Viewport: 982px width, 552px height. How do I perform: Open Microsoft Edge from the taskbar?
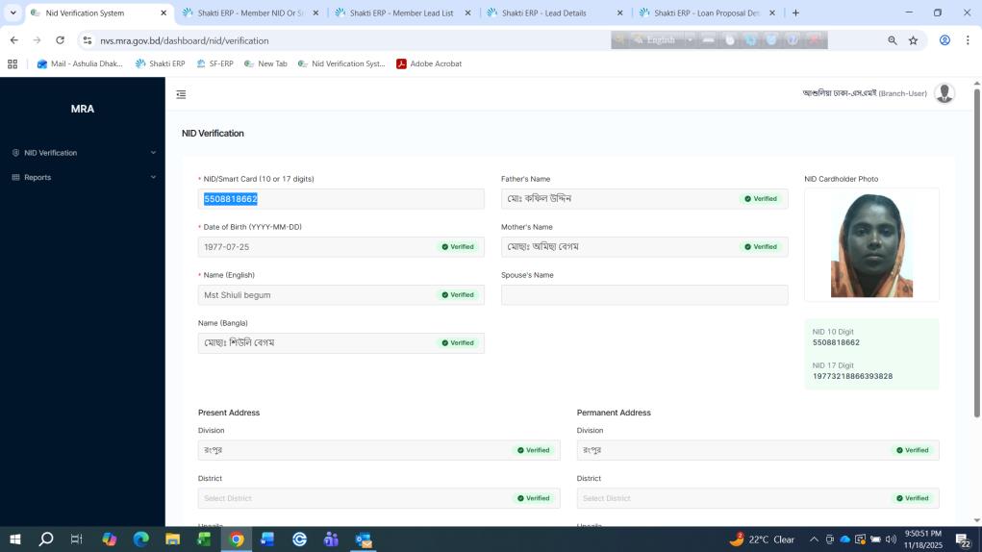pos(140,539)
